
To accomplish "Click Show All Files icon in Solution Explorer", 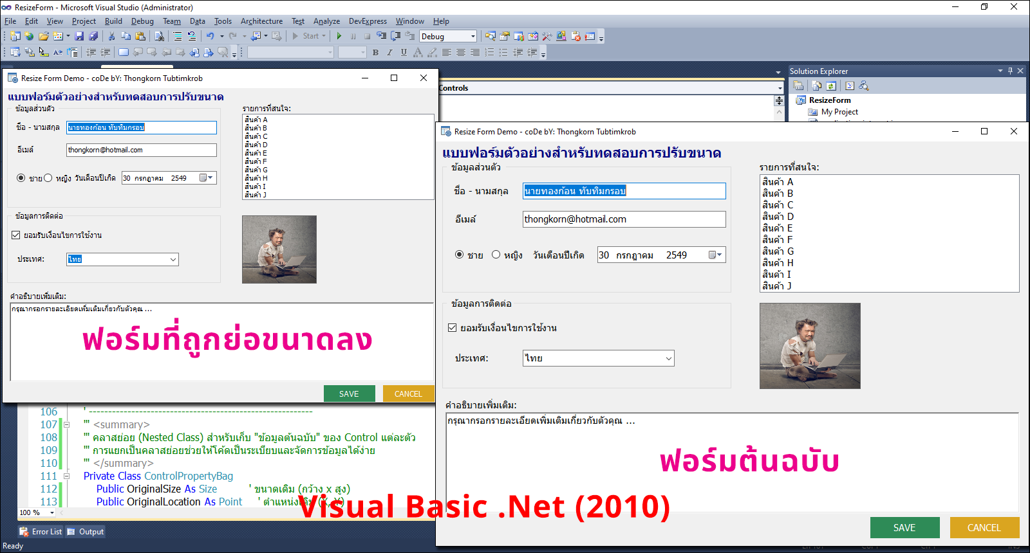I will pyautogui.click(x=817, y=86).
